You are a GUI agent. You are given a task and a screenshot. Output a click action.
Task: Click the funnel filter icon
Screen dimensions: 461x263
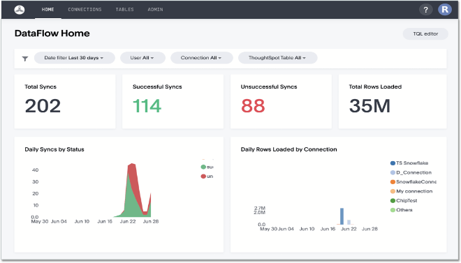(25, 59)
